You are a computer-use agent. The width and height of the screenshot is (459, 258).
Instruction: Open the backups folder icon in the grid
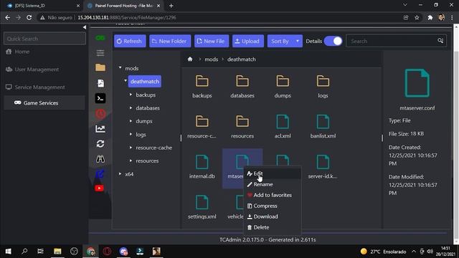202,81
